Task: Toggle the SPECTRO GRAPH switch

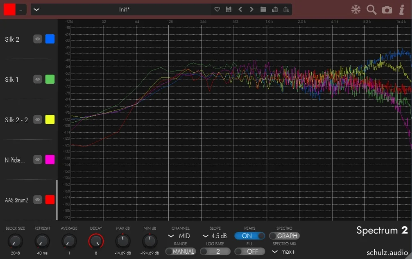Action: (284, 236)
